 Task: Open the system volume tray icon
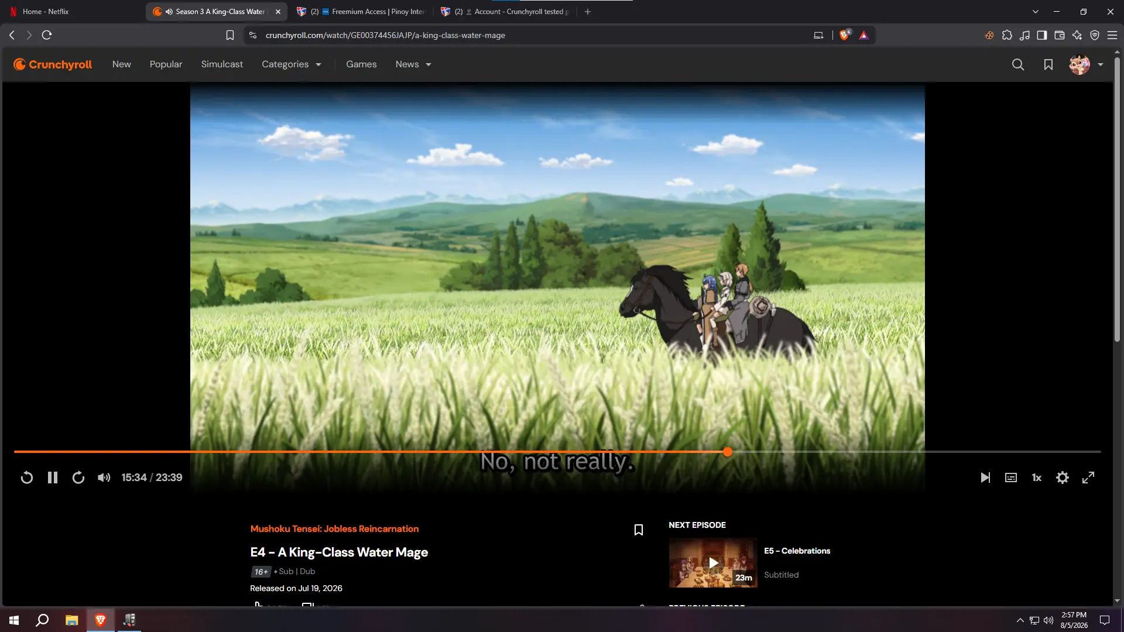pos(1048,620)
